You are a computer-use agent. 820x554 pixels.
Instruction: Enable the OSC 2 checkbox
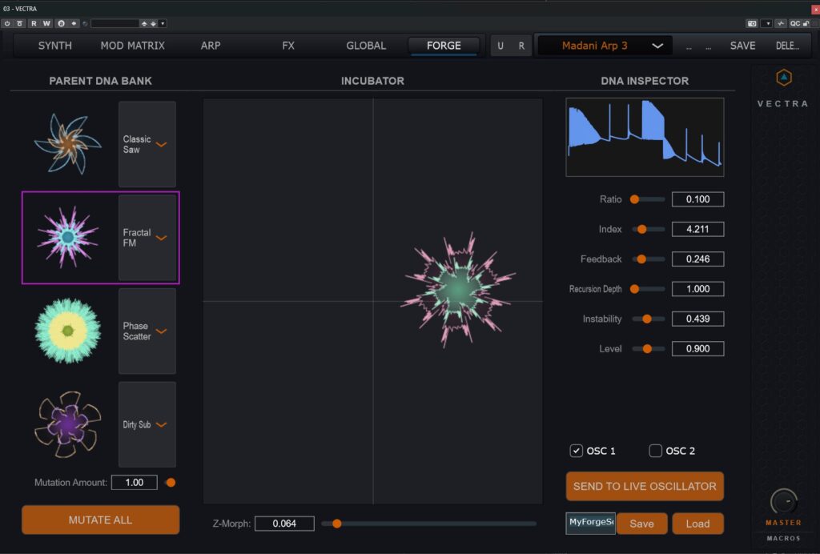click(655, 451)
